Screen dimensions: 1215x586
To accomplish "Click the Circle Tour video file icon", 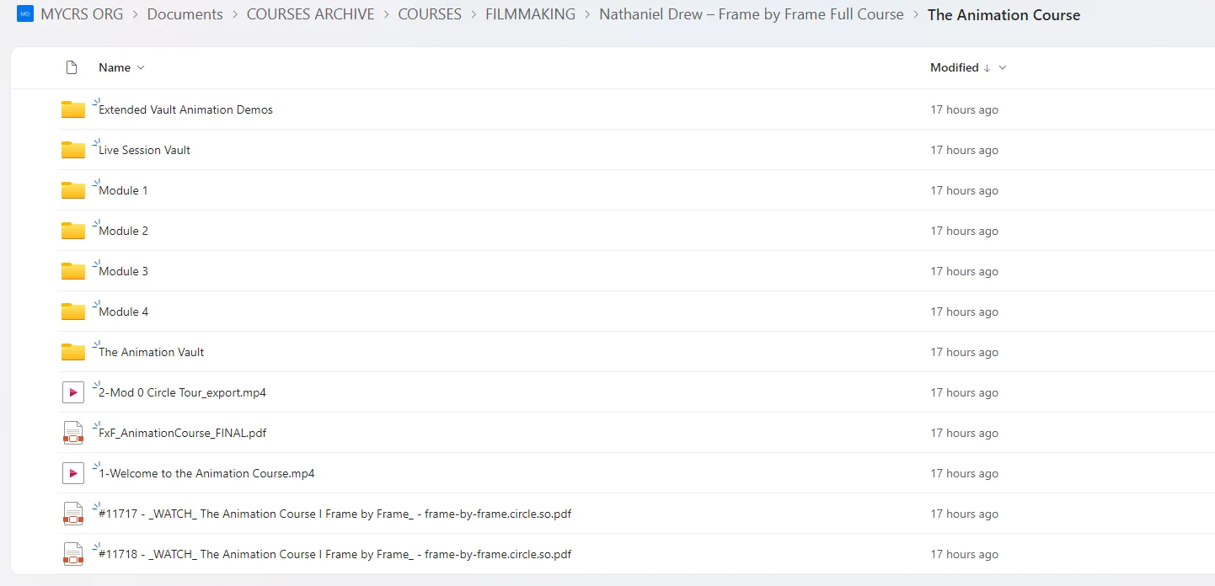I will [x=73, y=392].
